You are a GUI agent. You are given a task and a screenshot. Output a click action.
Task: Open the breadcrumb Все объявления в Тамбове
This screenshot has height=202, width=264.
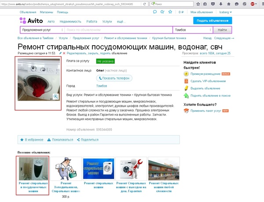(x=35, y=38)
